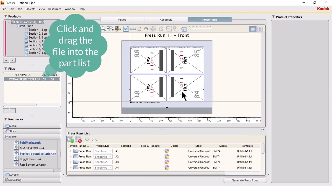Collapse the Files panel triangle
This screenshot has height=186, width=332.
(x=5, y=69)
